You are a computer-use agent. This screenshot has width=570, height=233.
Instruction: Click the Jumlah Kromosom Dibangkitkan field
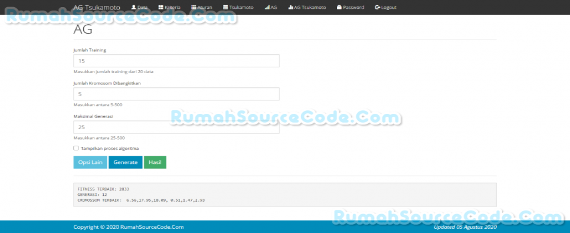[x=176, y=94]
